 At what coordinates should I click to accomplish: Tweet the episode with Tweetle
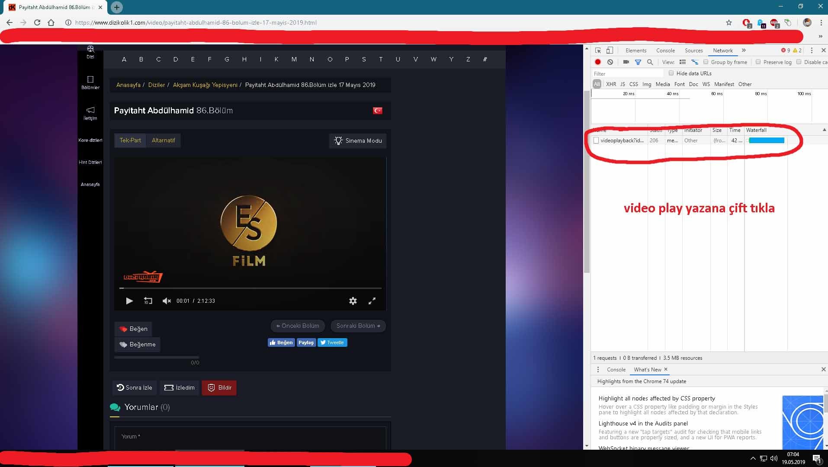click(332, 342)
